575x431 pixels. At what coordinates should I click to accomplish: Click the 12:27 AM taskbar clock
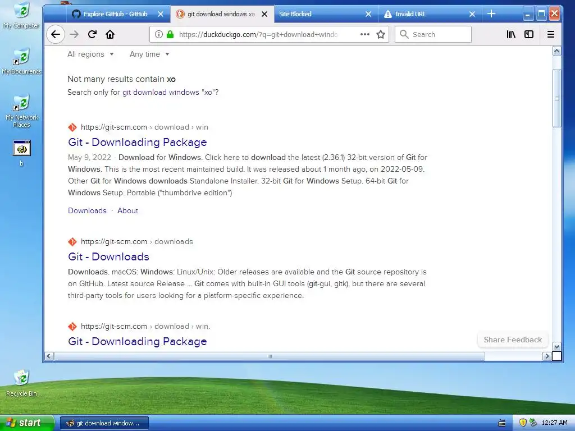pyautogui.click(x=554, y=423)
